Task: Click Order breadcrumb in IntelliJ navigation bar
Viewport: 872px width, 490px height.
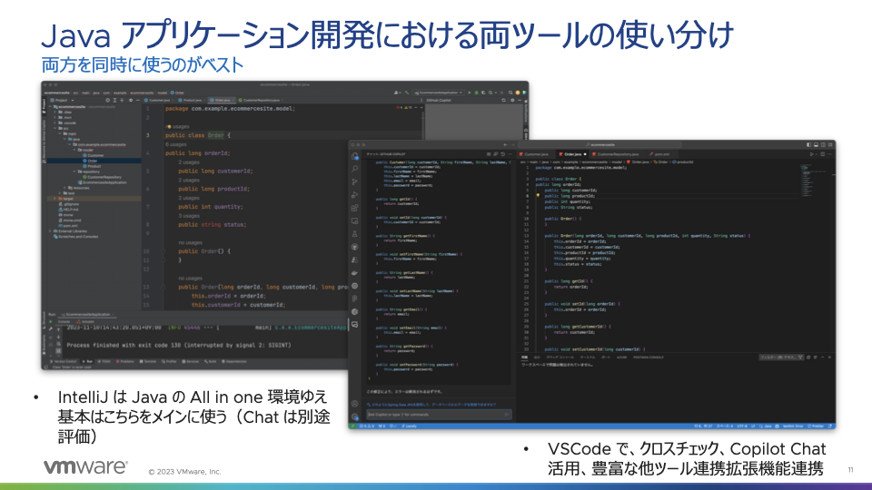Action: click(x=177, y=93)
